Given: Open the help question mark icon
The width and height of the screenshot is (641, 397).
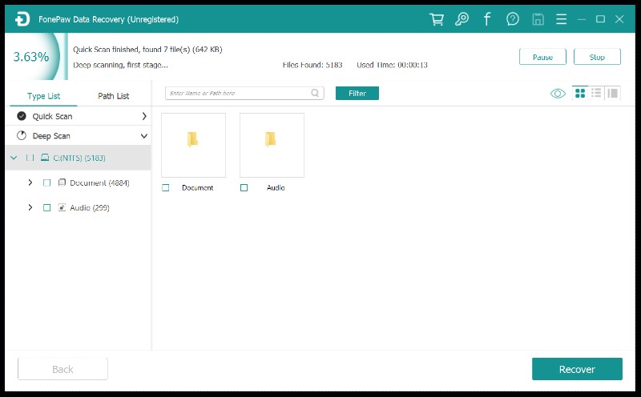Looking at the screenshot, I should click(x=512, y=19).
